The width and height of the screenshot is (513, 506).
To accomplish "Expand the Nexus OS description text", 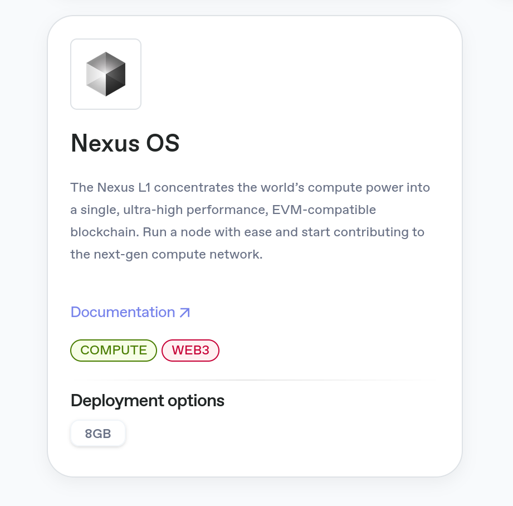I will pyautogui.click(x=250, y=220).
